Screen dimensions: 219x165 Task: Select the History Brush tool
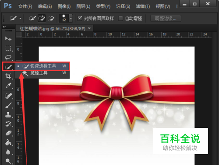[8, 124]
